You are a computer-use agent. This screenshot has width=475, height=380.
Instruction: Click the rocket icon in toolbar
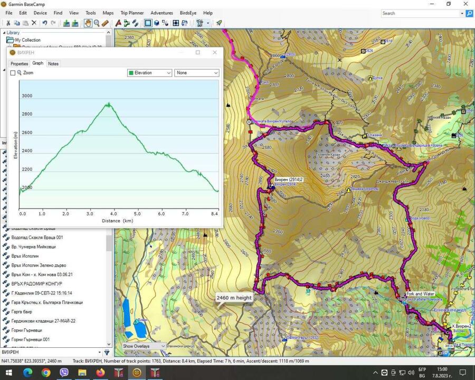(218, 23)
